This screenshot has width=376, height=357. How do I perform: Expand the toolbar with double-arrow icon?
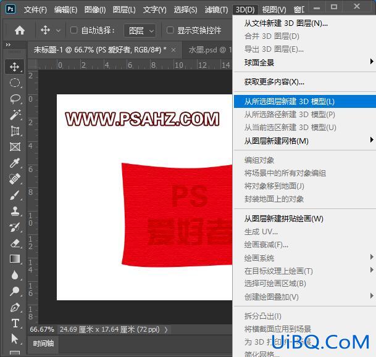[8, 44]
